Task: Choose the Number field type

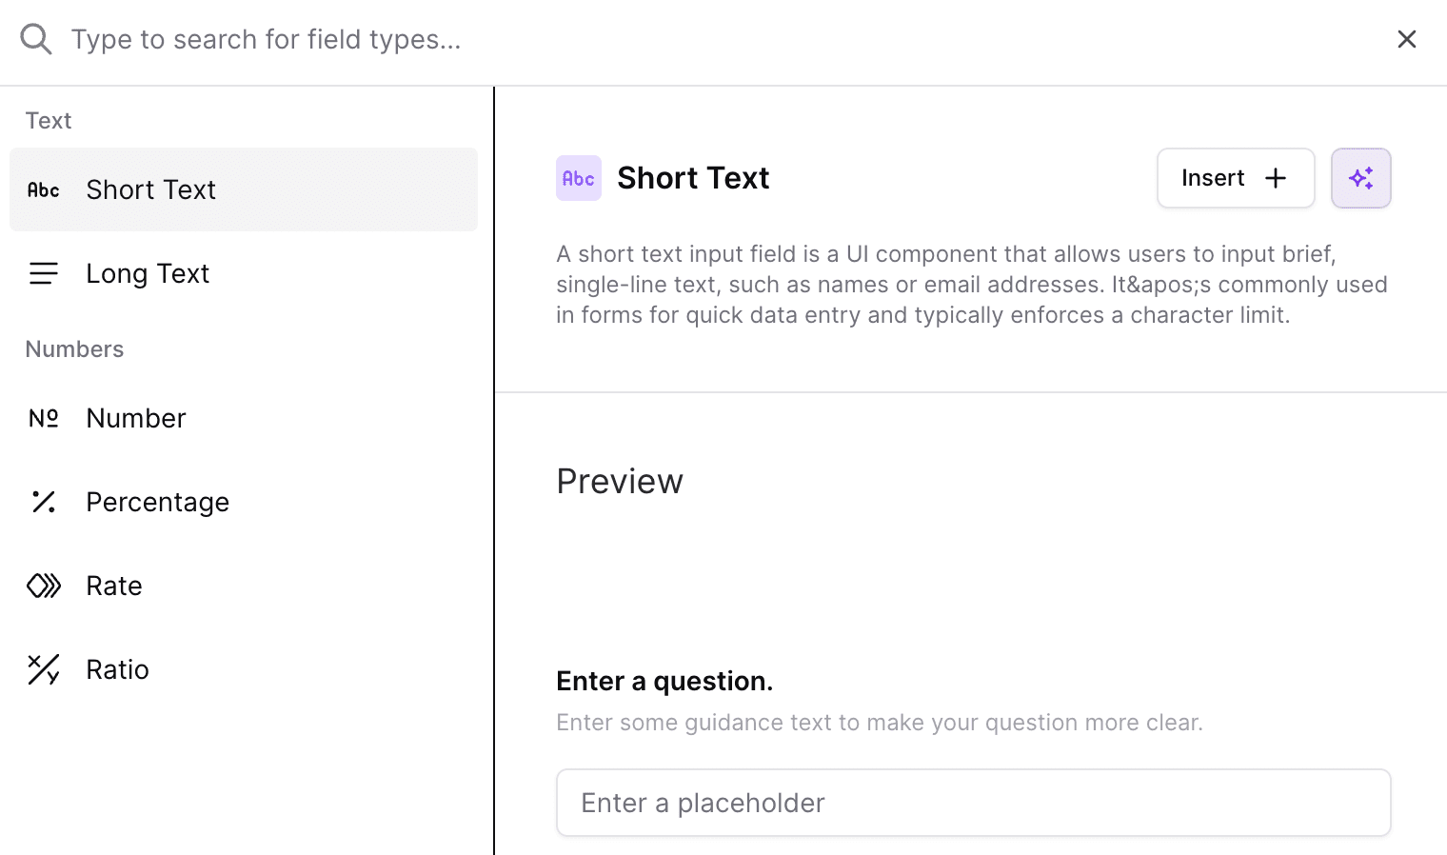Action: click(244, 418)
